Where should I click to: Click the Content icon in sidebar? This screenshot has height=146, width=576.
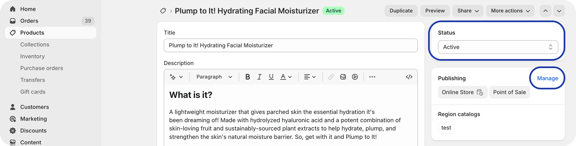(x=13, y=142)
